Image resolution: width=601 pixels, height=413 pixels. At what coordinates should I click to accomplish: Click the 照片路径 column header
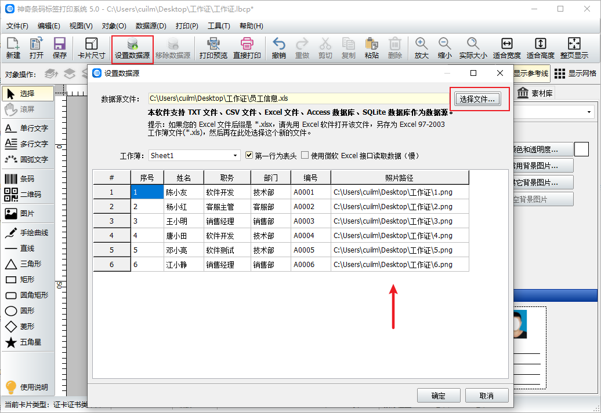coord(399,178)
